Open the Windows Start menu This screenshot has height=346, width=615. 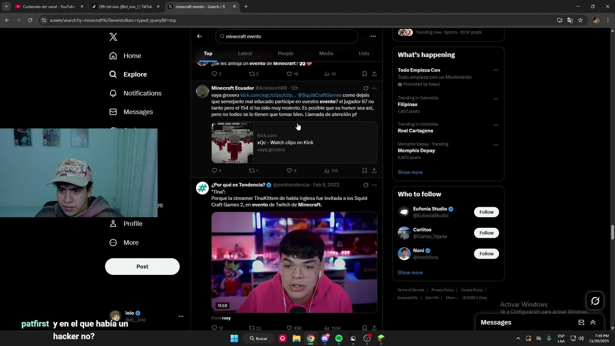pyautogui.click(x=234, y=338)
